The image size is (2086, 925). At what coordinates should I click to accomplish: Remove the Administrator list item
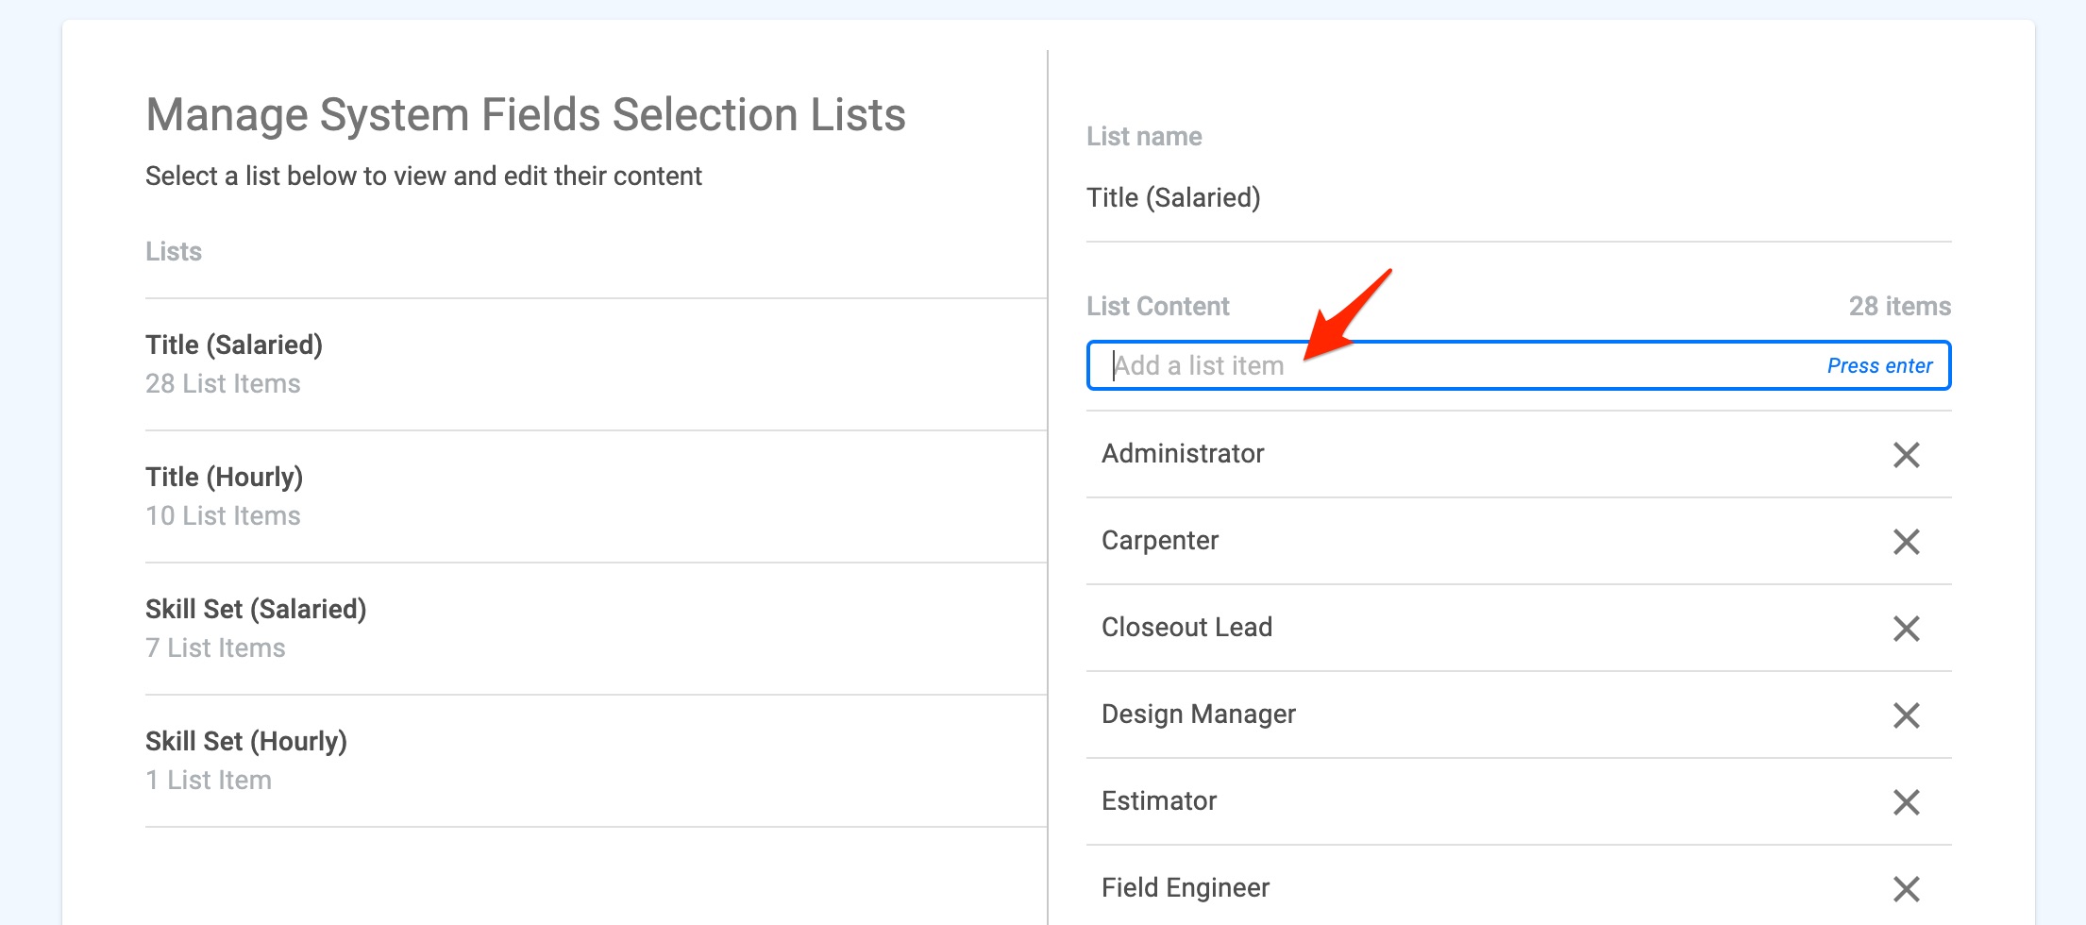click(1906, 455)
